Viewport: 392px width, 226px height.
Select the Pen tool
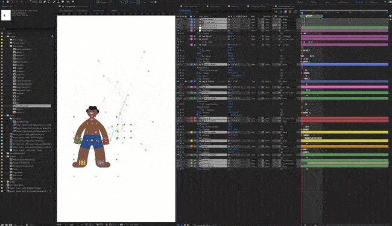tap(45, 2)
